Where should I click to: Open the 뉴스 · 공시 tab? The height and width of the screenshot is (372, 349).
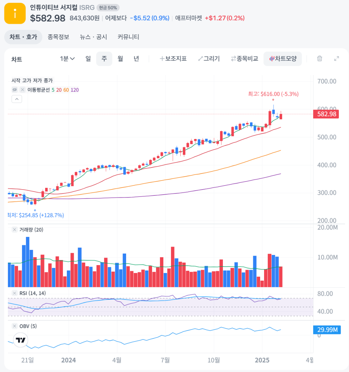(94, 37)
